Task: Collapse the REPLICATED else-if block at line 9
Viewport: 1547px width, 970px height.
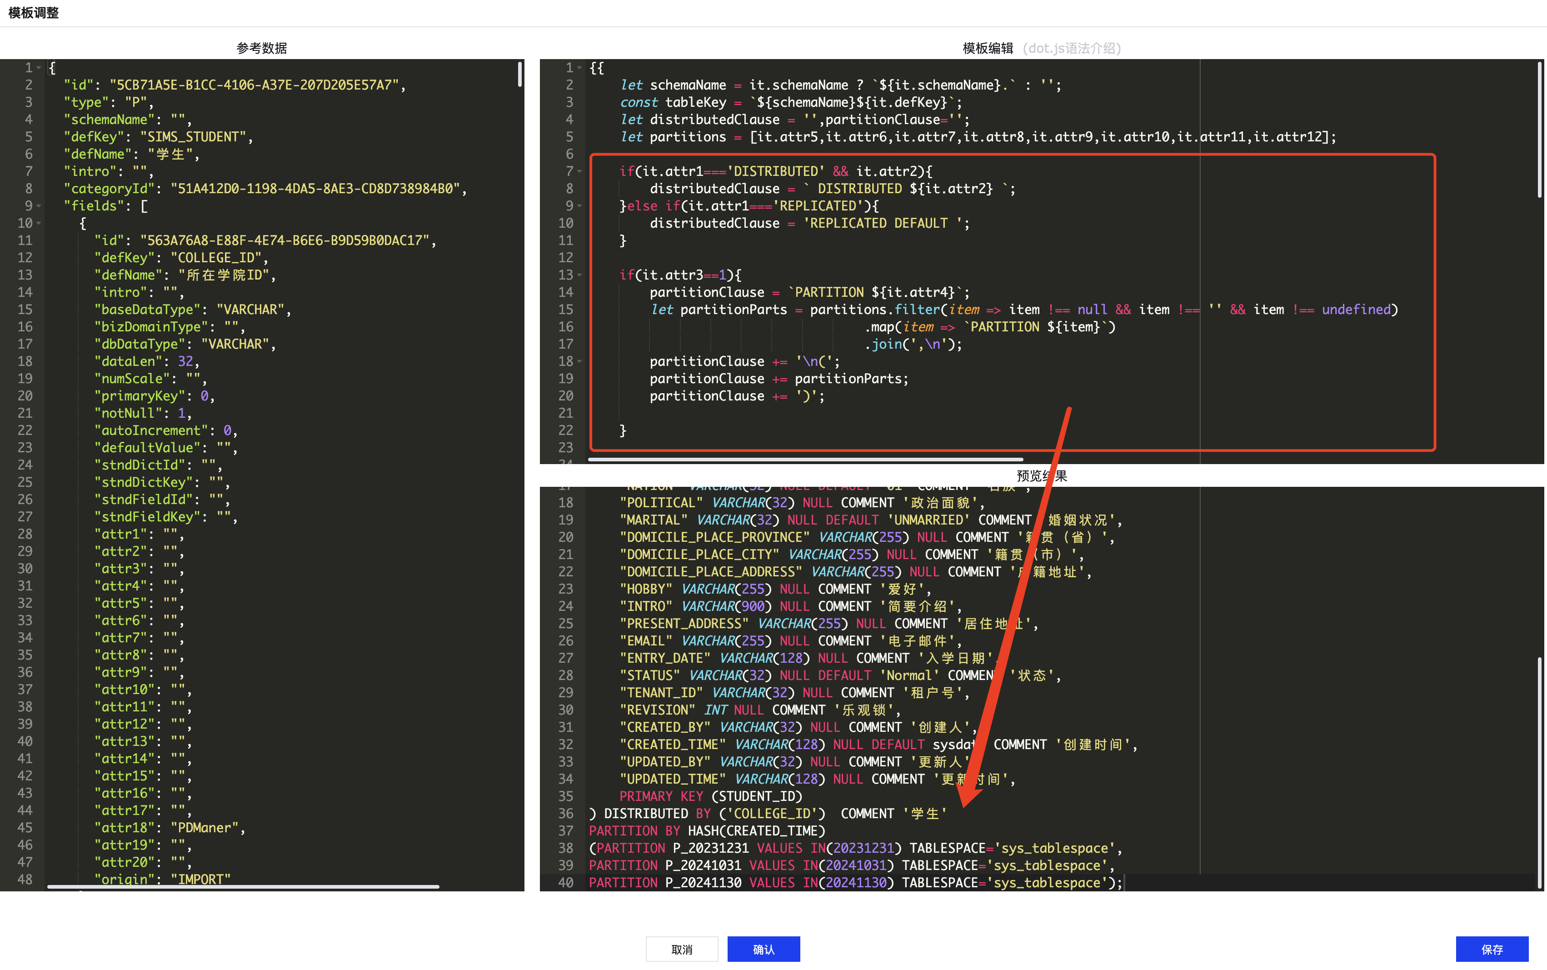Action: point(578,205)
